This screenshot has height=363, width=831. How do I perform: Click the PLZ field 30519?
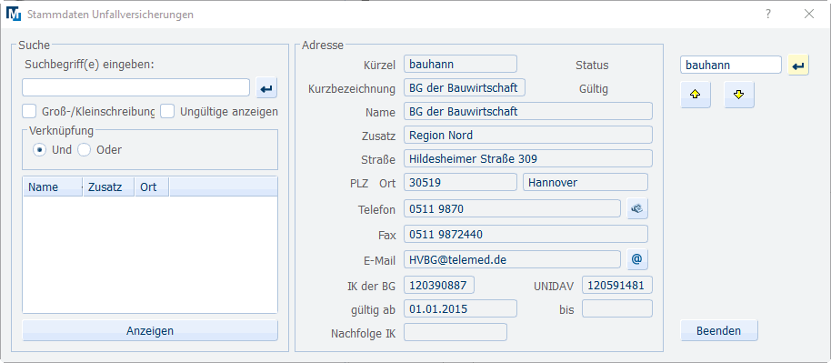[x=460, y=182]
